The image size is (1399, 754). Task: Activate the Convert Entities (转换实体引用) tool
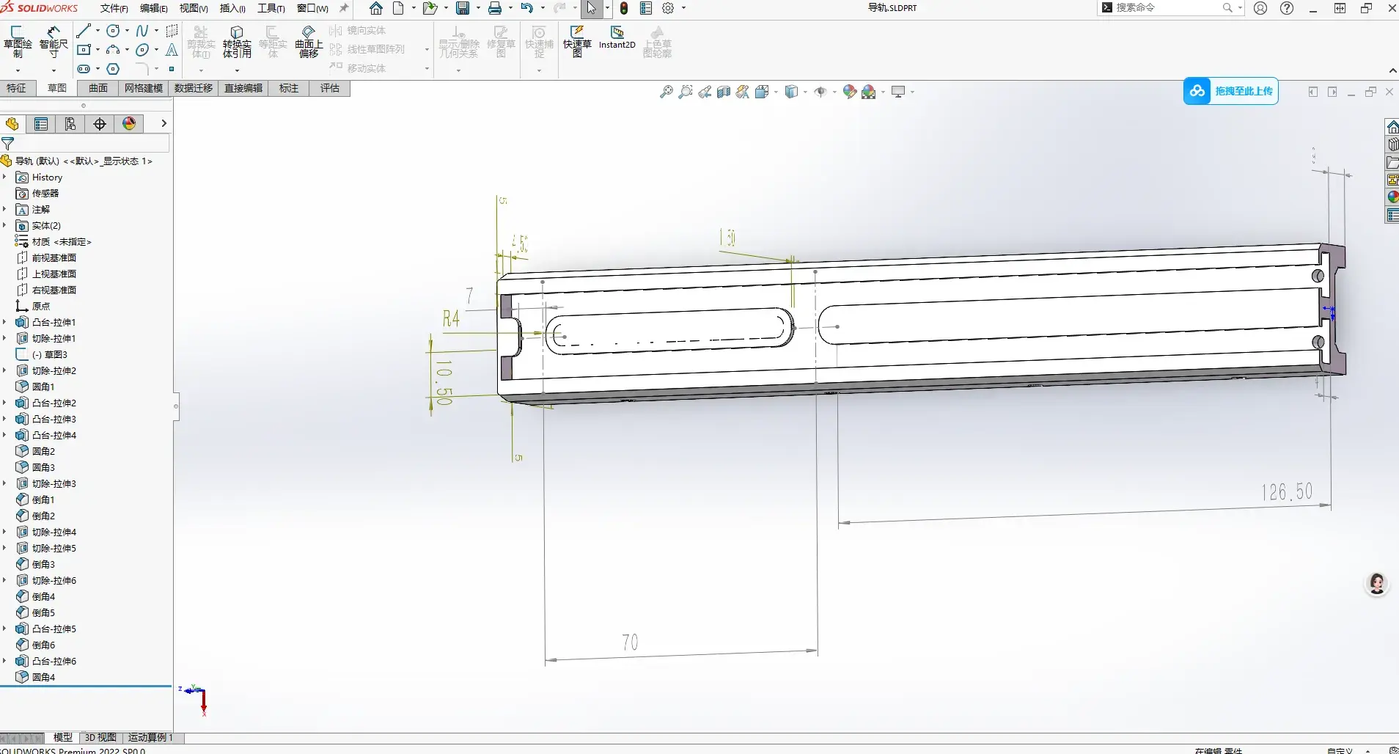coord(237,41)
